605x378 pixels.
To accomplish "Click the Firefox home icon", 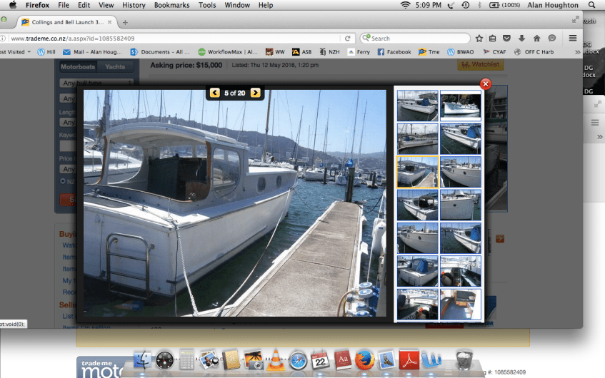I will pos(536,39).
